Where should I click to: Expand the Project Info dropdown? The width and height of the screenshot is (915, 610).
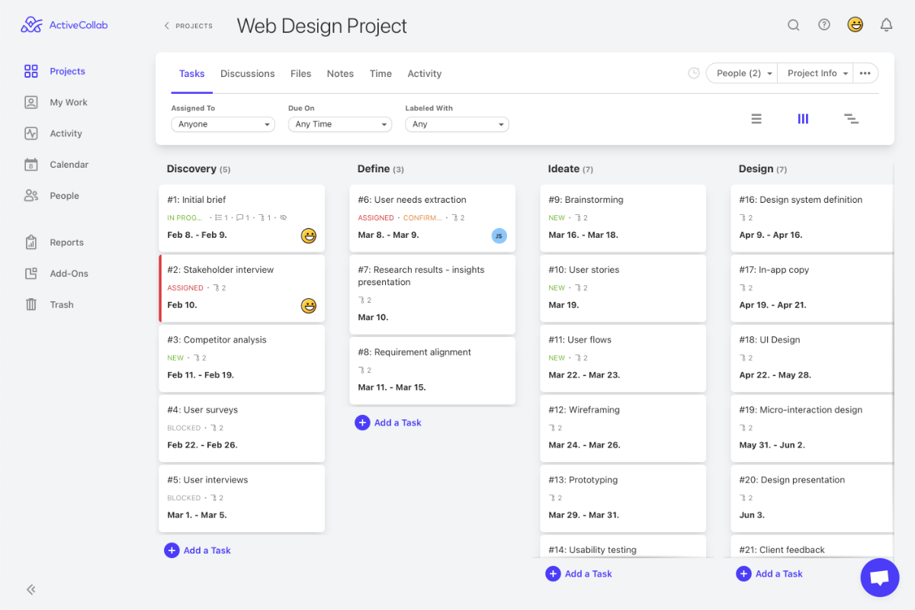pos(815,73)
